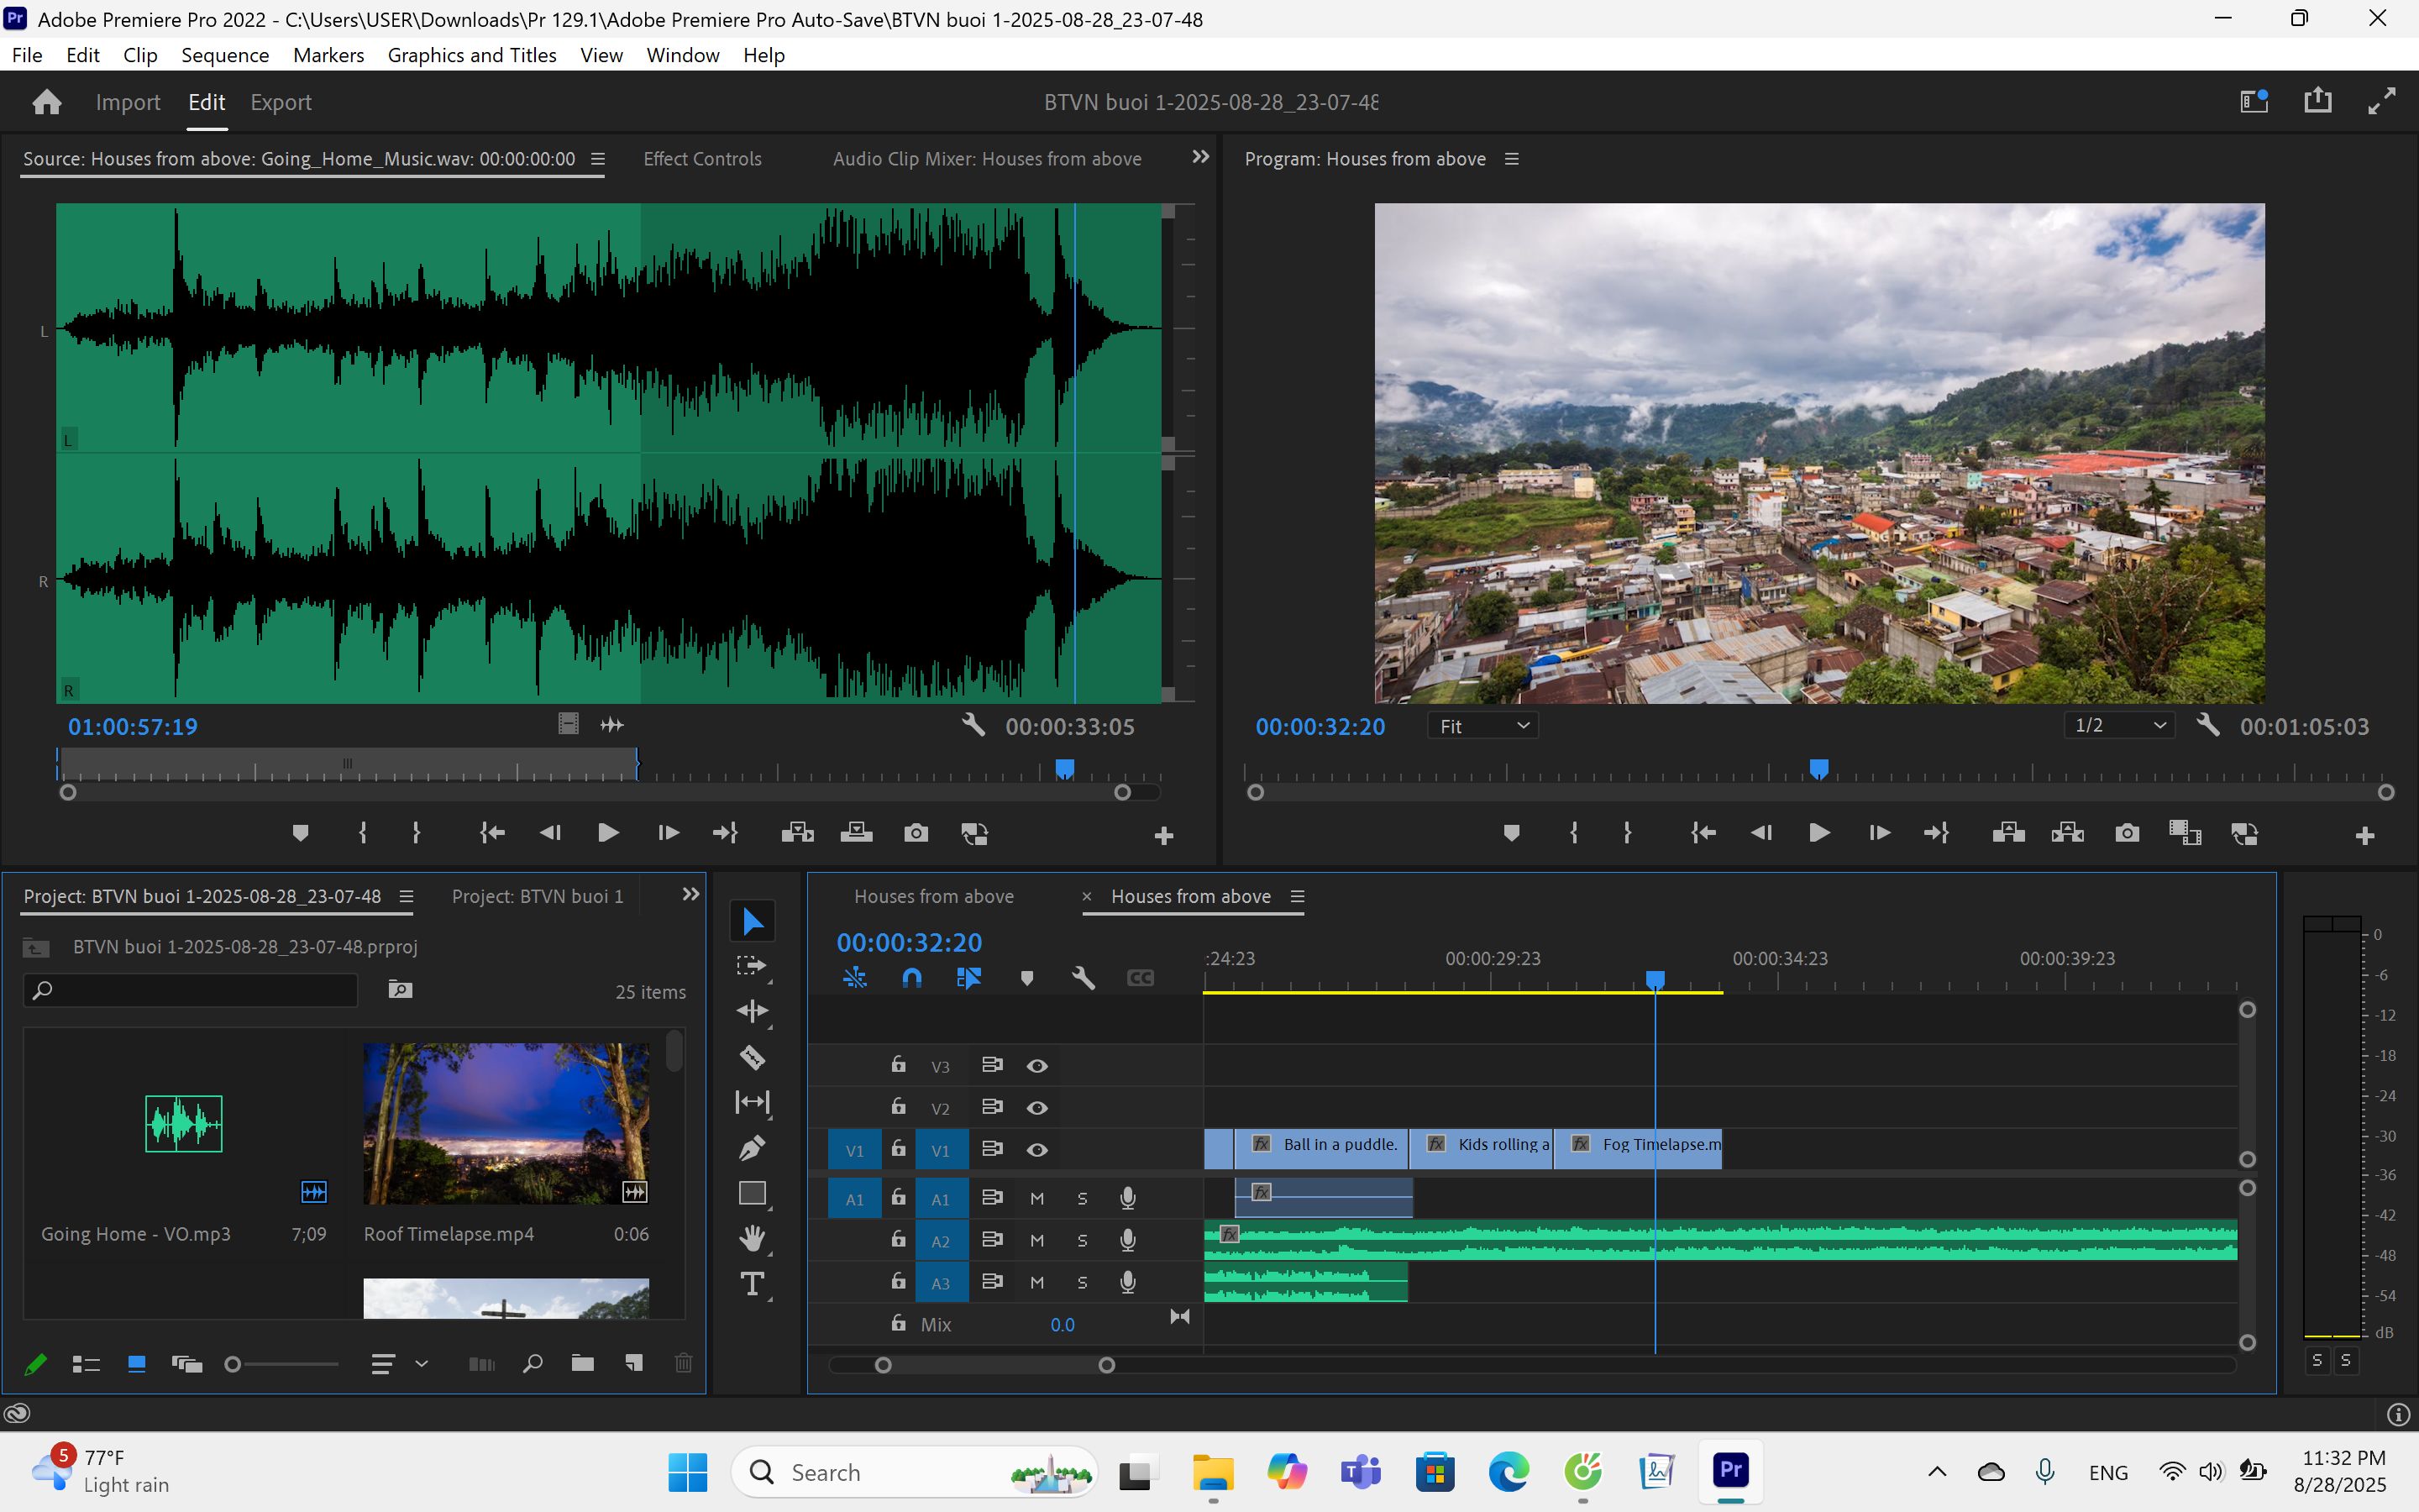
Task: Select the Pen tool
Action: click(752, 1147)
